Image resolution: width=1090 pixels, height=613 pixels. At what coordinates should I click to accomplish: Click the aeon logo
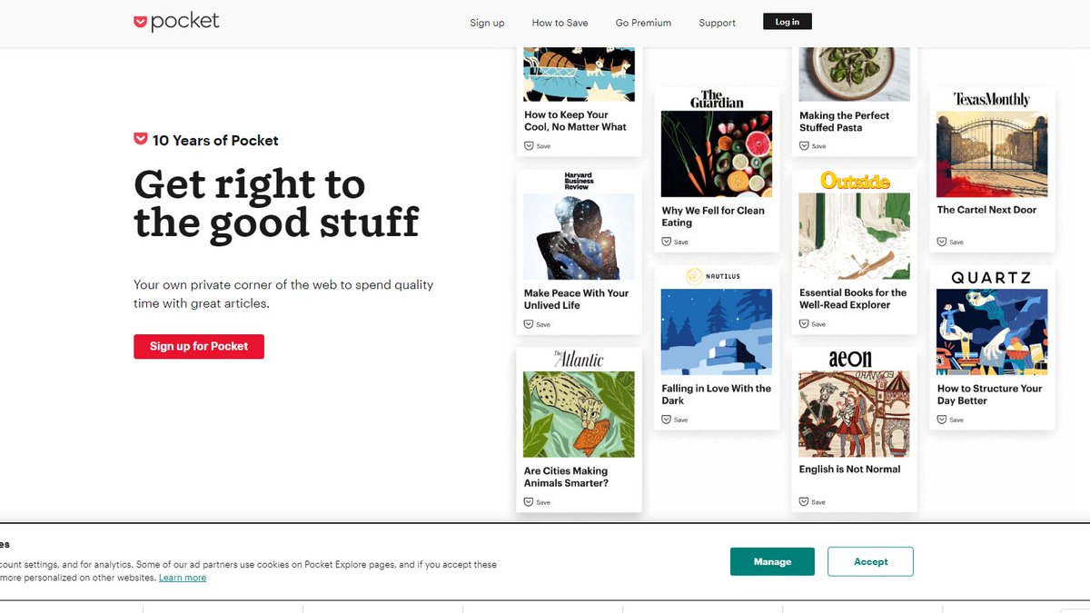tap(850, 359)
